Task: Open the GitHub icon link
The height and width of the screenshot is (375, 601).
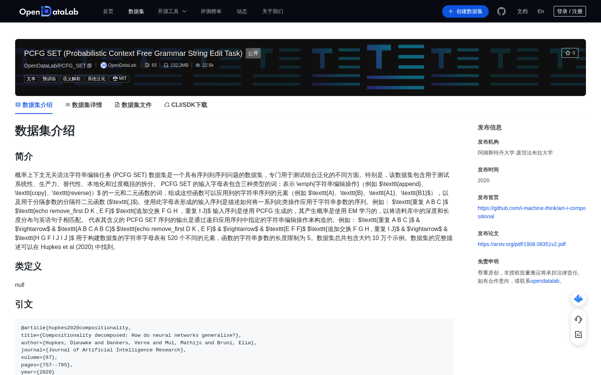Action: pos(501,11)
